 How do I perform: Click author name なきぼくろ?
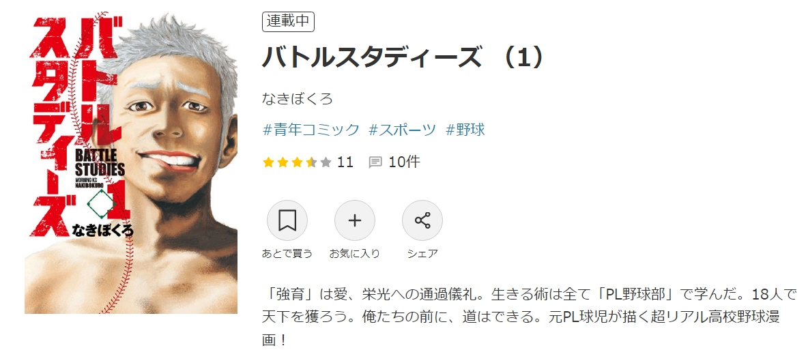pyautogui.click(x=298, y=98)
